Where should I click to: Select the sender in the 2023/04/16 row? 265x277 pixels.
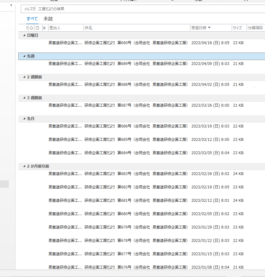[x=65, y=43]
